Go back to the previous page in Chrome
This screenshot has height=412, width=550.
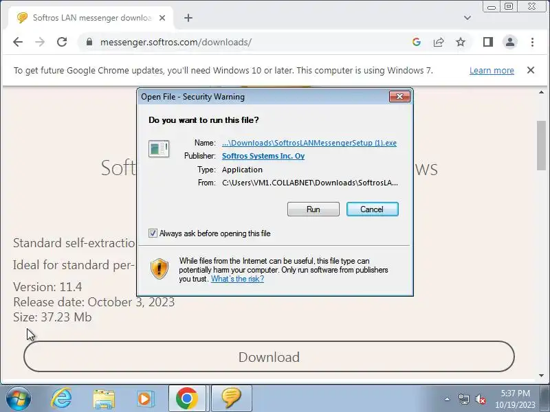pyautogui.click(x=18, y=42)
